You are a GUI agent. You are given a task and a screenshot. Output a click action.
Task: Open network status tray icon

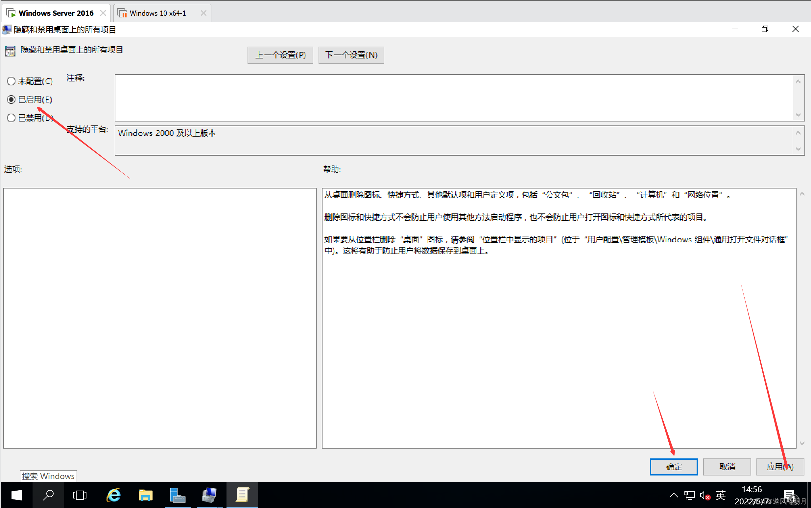pyautogui.click(x=689, y=495)
